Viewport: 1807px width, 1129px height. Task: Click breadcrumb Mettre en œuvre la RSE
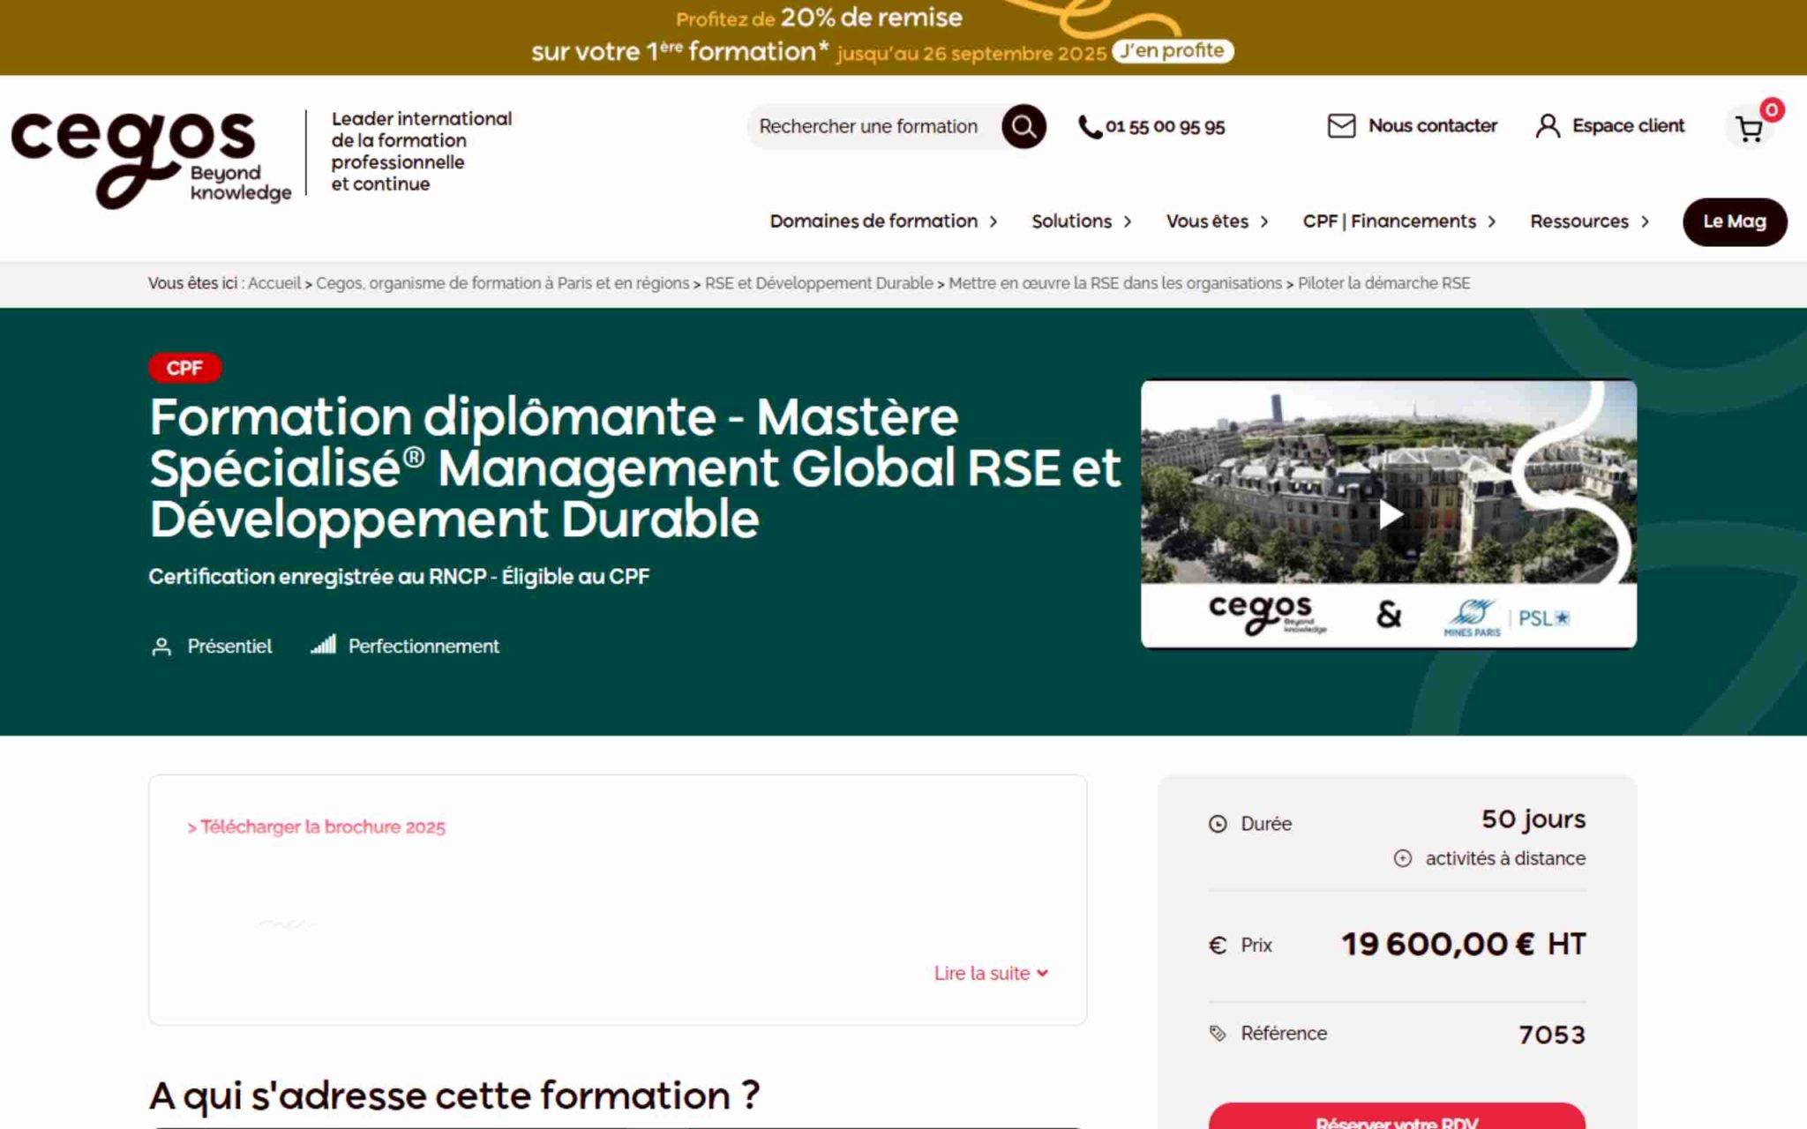pos(1115,283)
